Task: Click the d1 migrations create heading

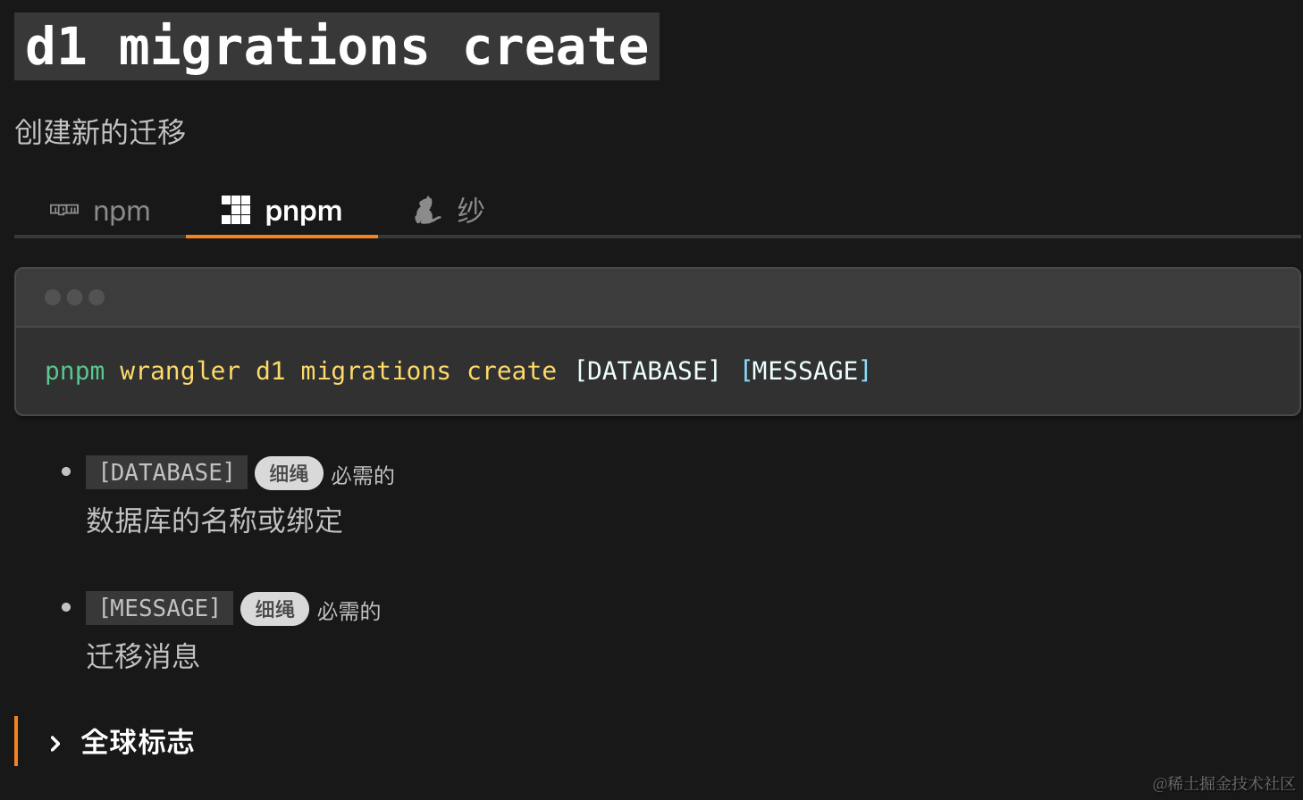Action: tap(337, 46)
